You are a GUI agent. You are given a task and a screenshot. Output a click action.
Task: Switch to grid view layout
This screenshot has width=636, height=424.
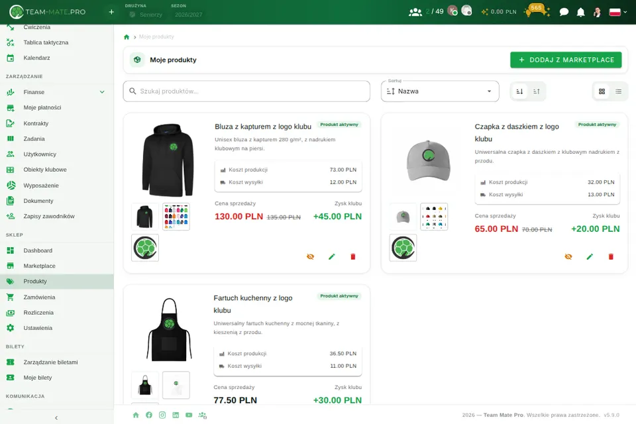pos(602,91)
